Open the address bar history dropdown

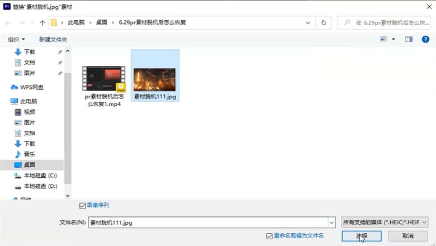pyautogui.click(x=308, y=23)
